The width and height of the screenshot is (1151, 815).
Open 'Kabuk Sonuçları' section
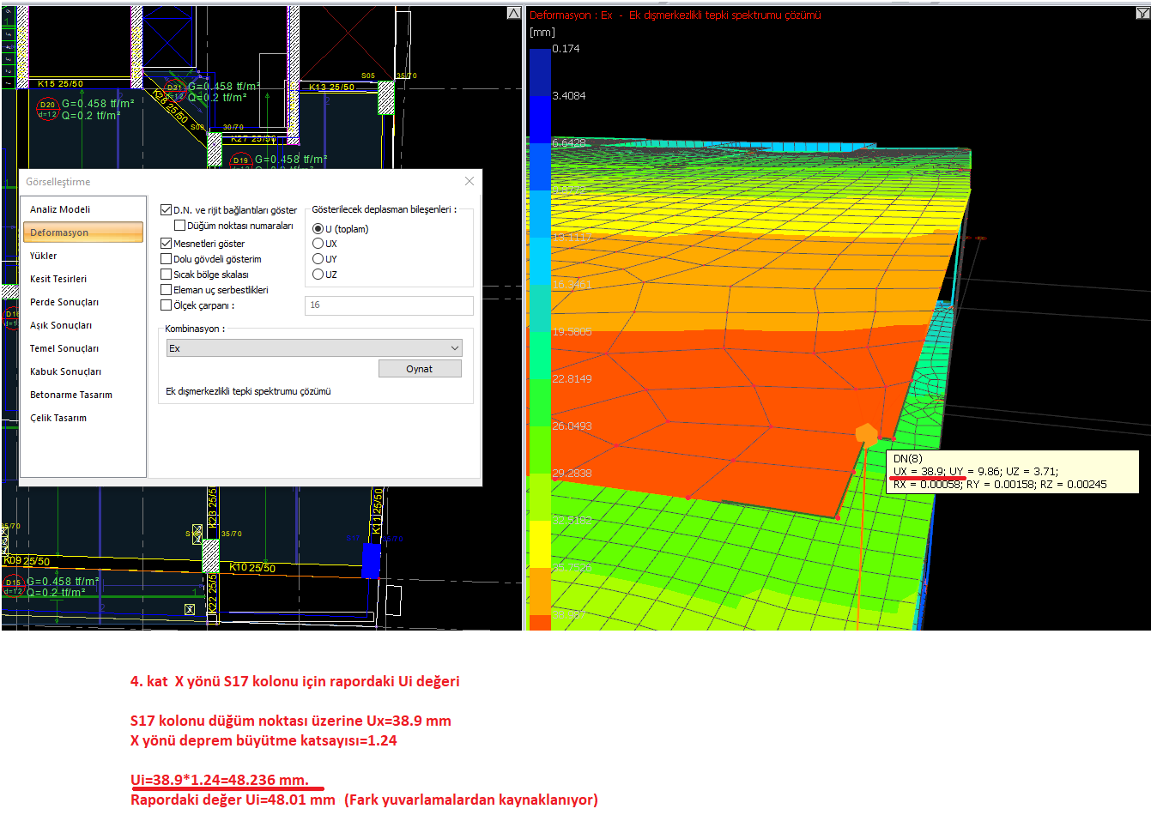pos(82,371)
